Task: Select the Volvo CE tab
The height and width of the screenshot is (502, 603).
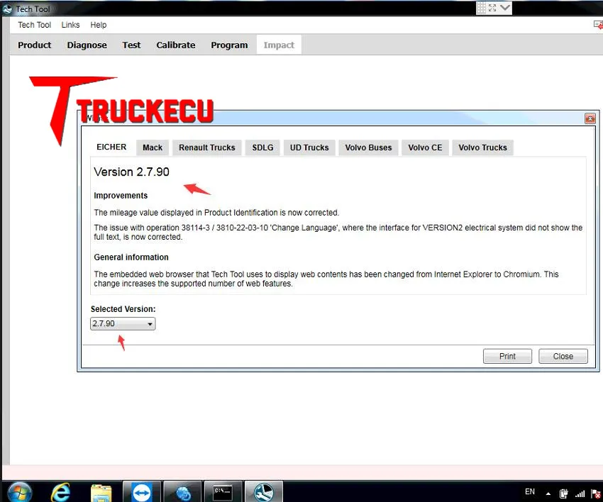Action: 426,147
